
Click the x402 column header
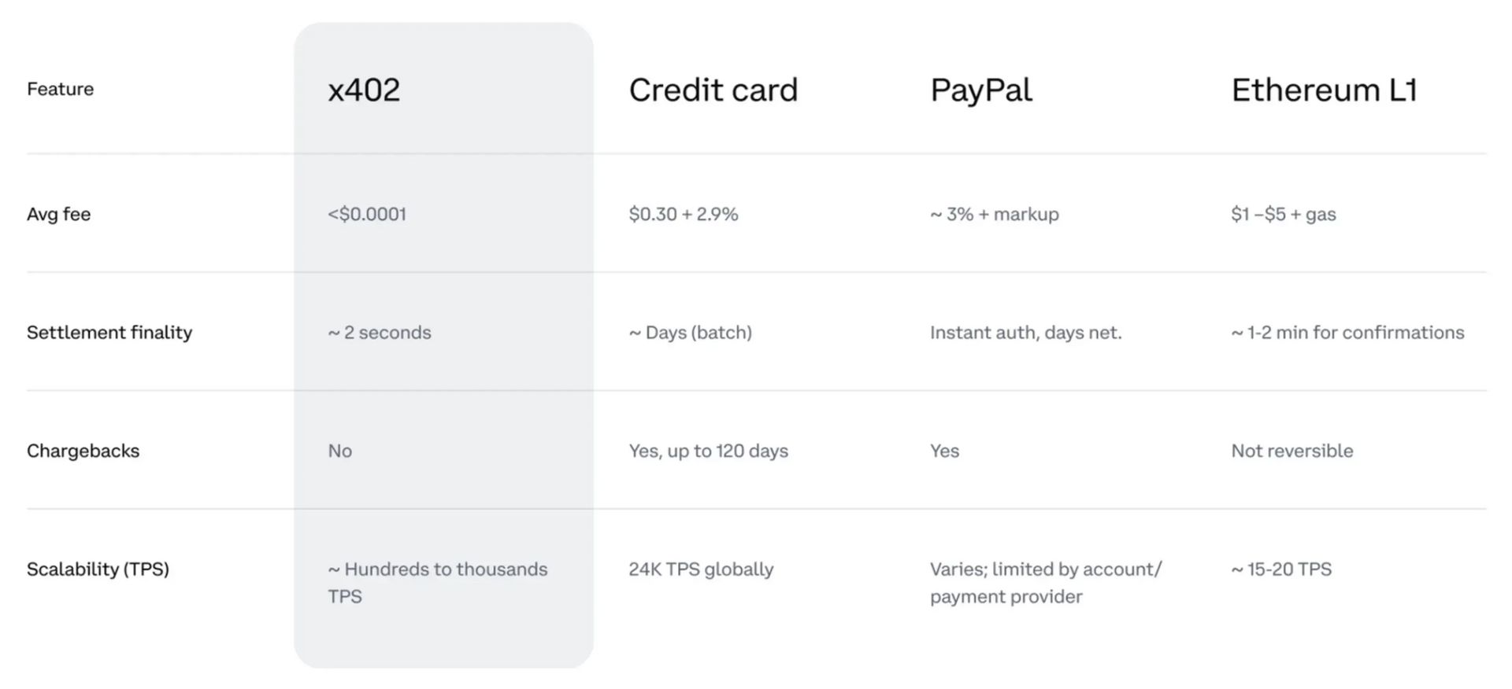tap(364, 90)
